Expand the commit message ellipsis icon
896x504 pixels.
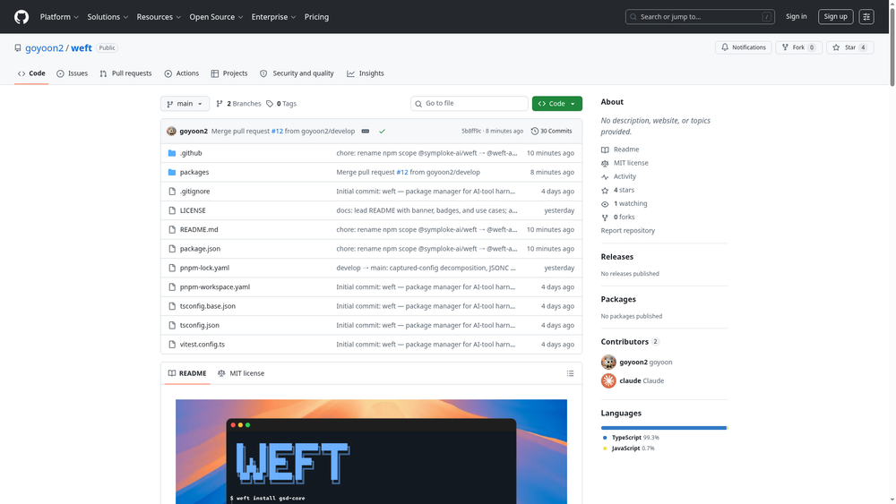(366, 132)
